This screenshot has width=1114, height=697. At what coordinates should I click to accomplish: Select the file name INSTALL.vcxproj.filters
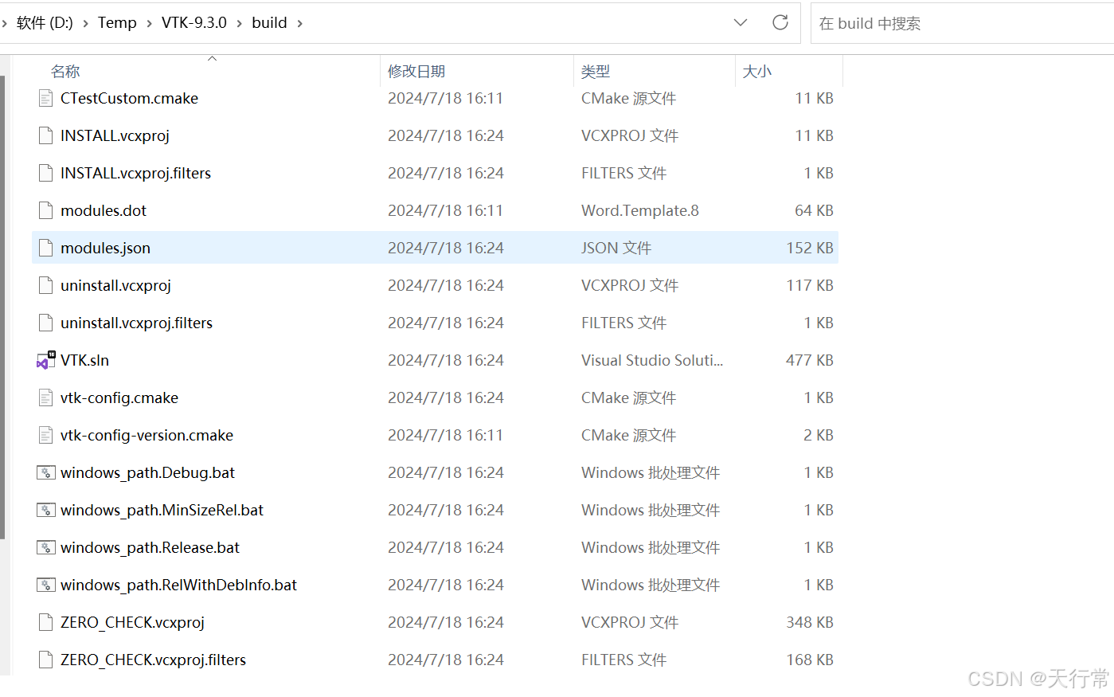tap(135, 173)
